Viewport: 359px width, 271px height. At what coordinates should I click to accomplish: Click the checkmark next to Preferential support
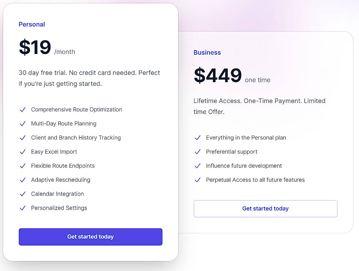198,152
